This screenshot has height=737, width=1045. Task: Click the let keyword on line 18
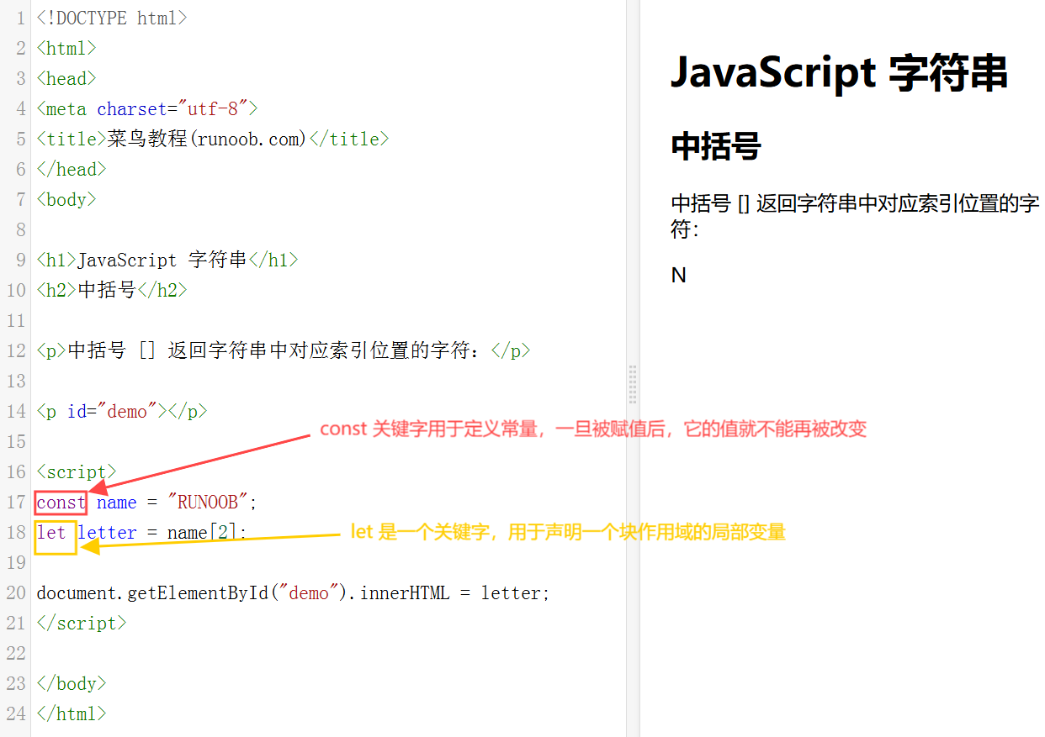(x=51, y=532)
